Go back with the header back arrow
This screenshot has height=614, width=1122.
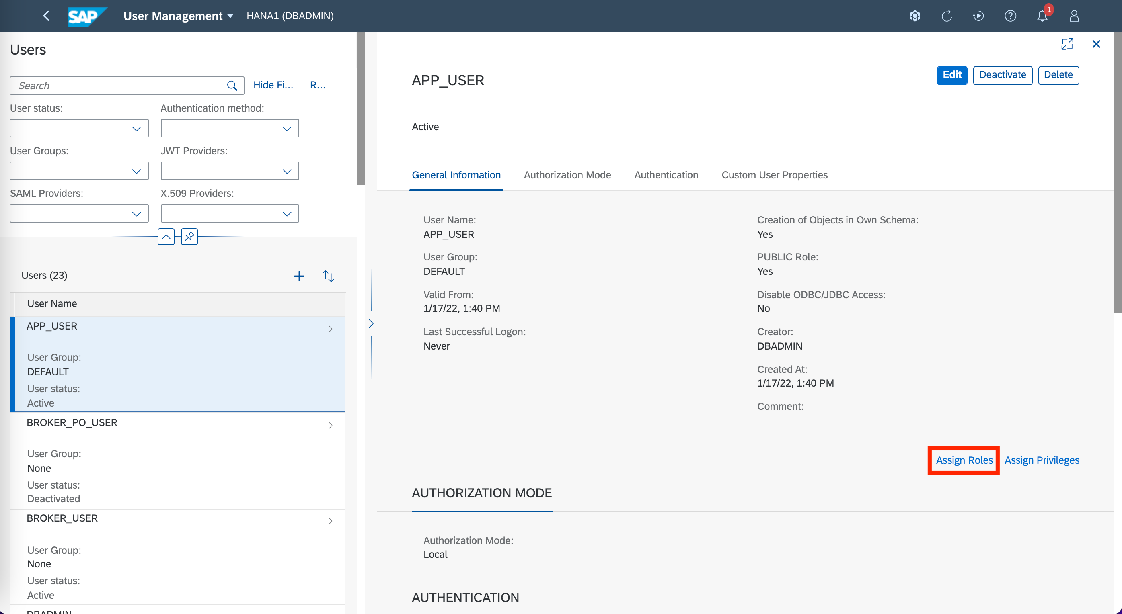click(x=46, y=16)
